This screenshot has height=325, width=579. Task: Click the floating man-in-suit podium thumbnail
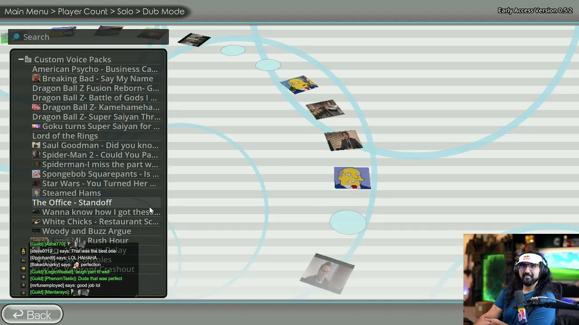[x=343, y=141]
